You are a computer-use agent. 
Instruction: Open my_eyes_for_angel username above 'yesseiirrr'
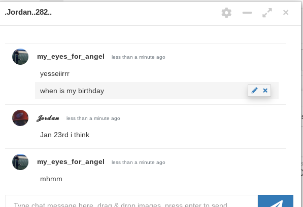(71, 57)
